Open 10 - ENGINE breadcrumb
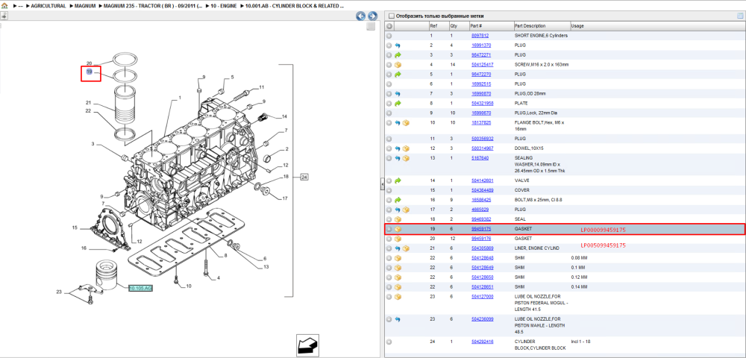Viewport: 746px width, 358px height. (224, 6)
